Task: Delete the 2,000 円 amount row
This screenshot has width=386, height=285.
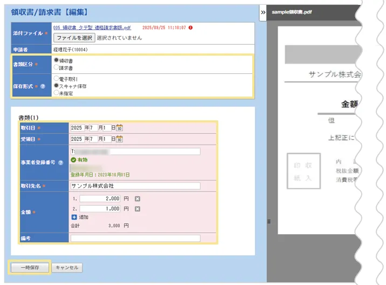Action: (137, 199)
